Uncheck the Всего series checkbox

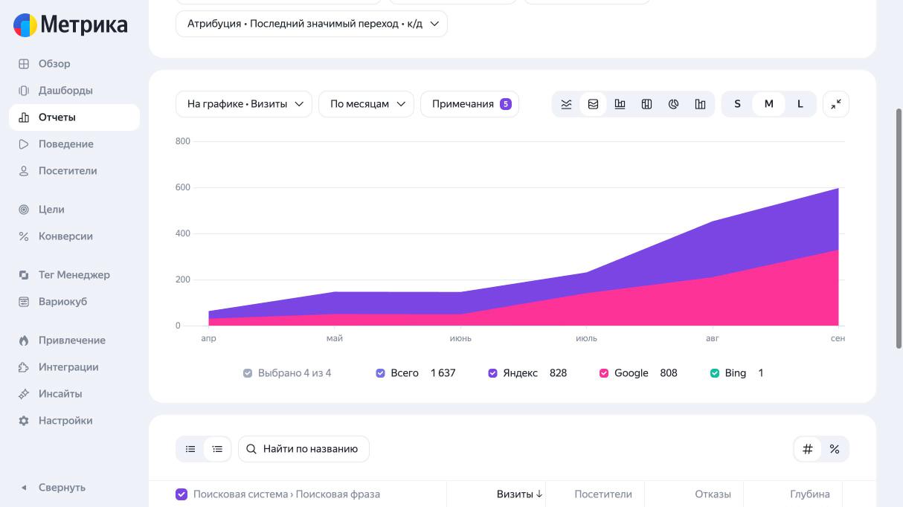pyautogui.click(x=381, y=373)
